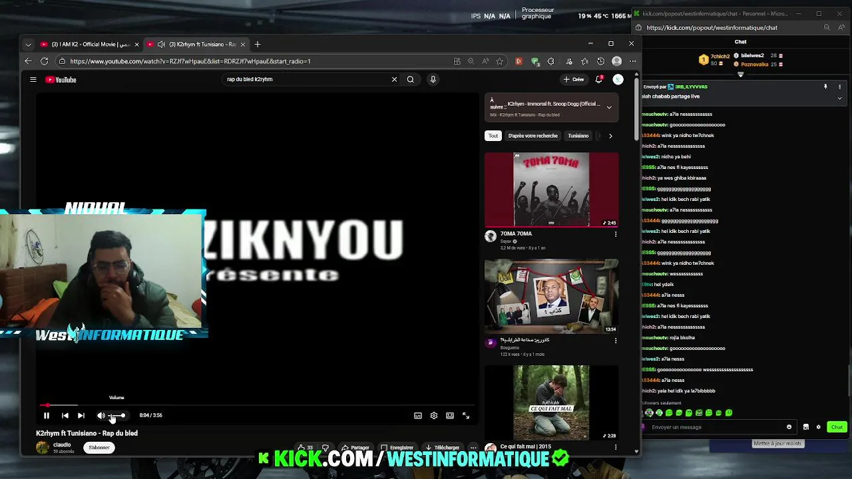Pause the YouTube video
Screen dimensions: 852x479
(47, 415)
